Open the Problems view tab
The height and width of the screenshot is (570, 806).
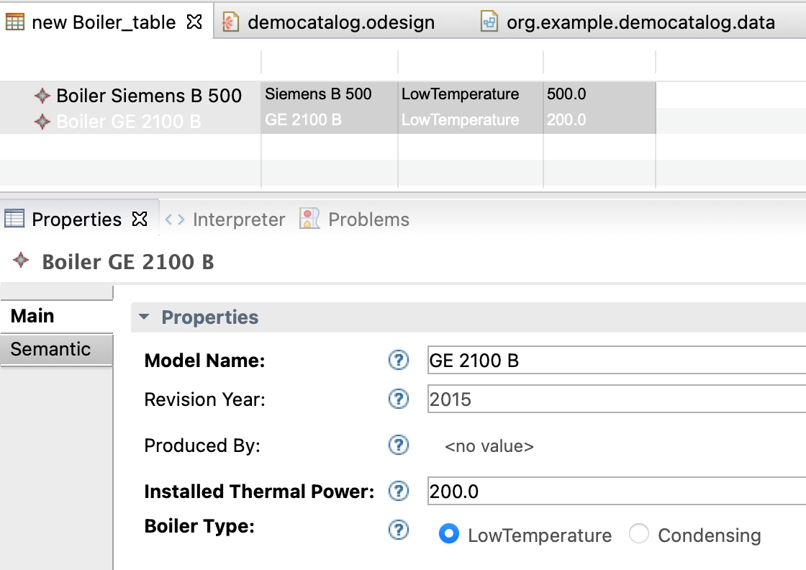pos(369,220)
